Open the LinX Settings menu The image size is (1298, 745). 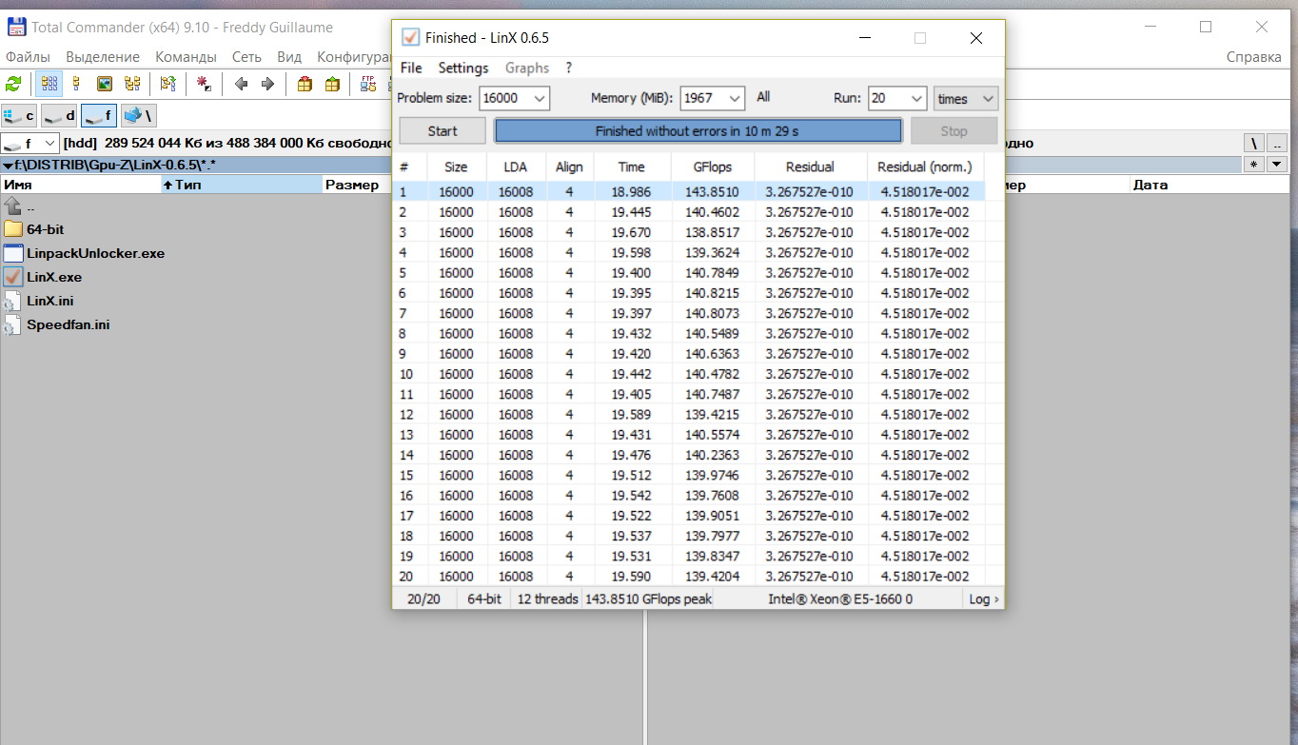[x=463, y=68]
